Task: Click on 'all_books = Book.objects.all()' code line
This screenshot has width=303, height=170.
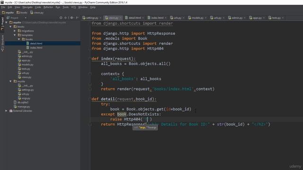Action: (135, 64)
